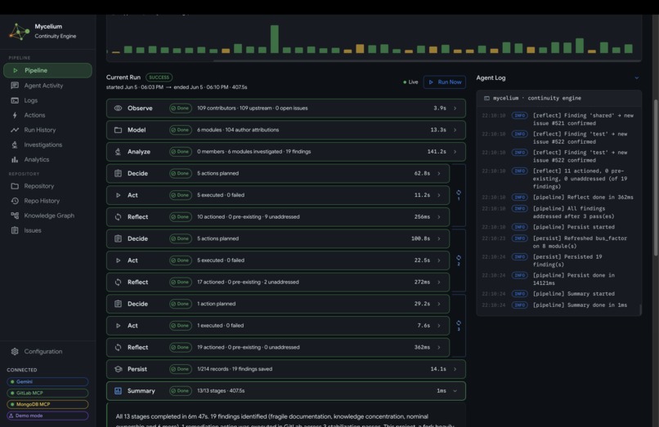This screenshot has width=659, height=427.
Task: Collapse the Summary stage chevron
Action: click(x=455, y=391)
